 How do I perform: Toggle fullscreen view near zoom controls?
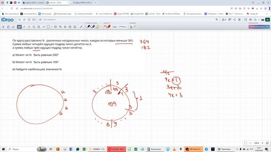tap(246, 143)
